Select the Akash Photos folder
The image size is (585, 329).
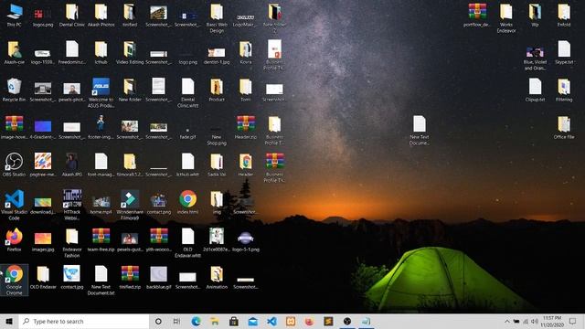tap(101, 16)
